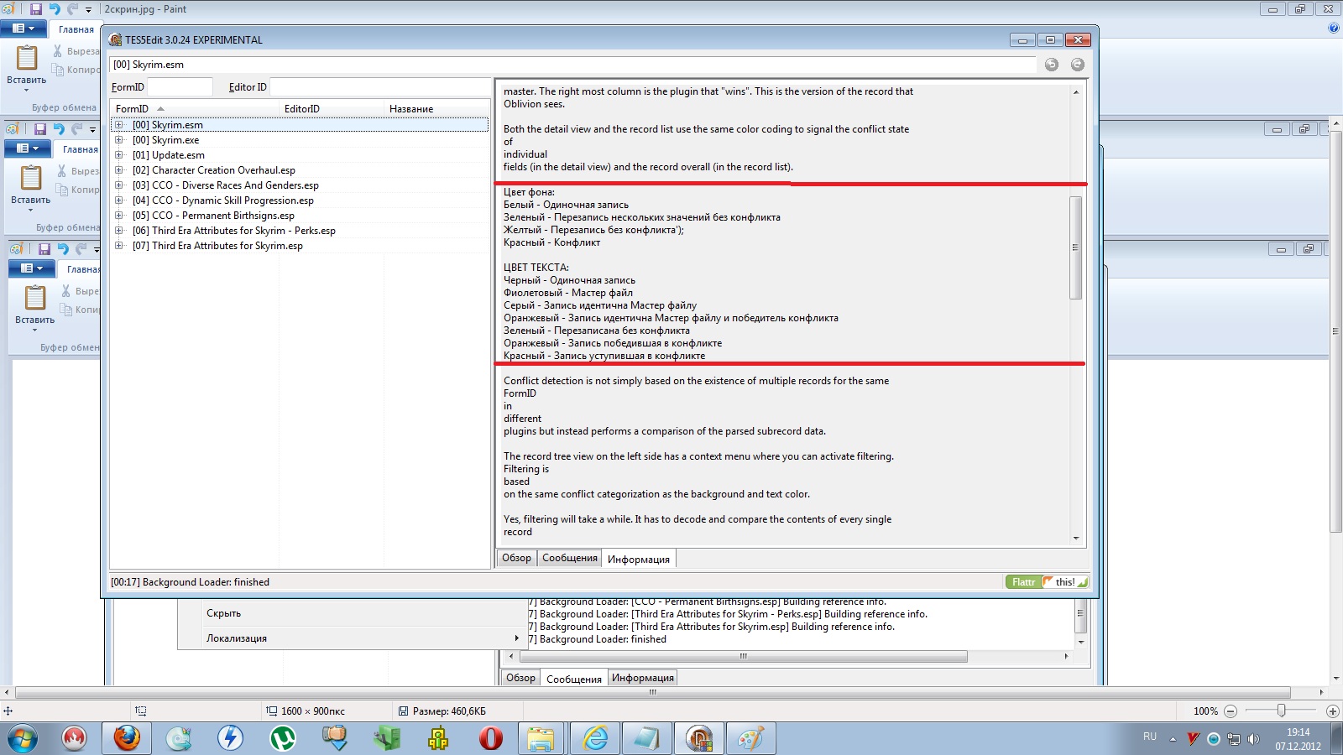Click the volume speaker tray icon

1253,739
